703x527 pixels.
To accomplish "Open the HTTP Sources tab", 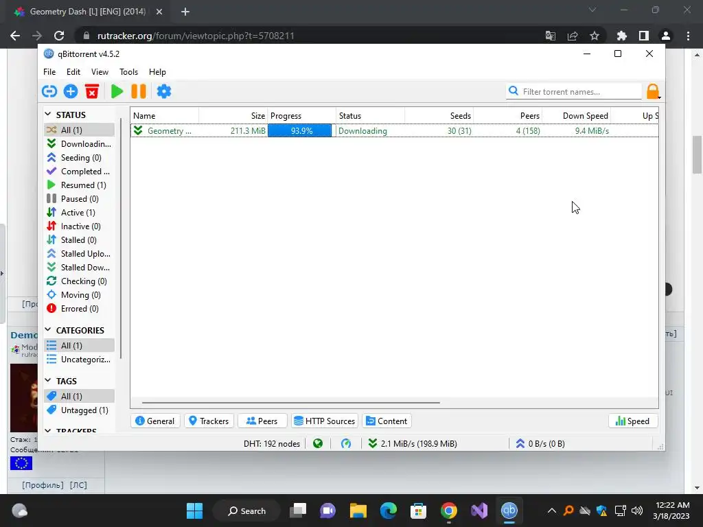I will [325, 421].
